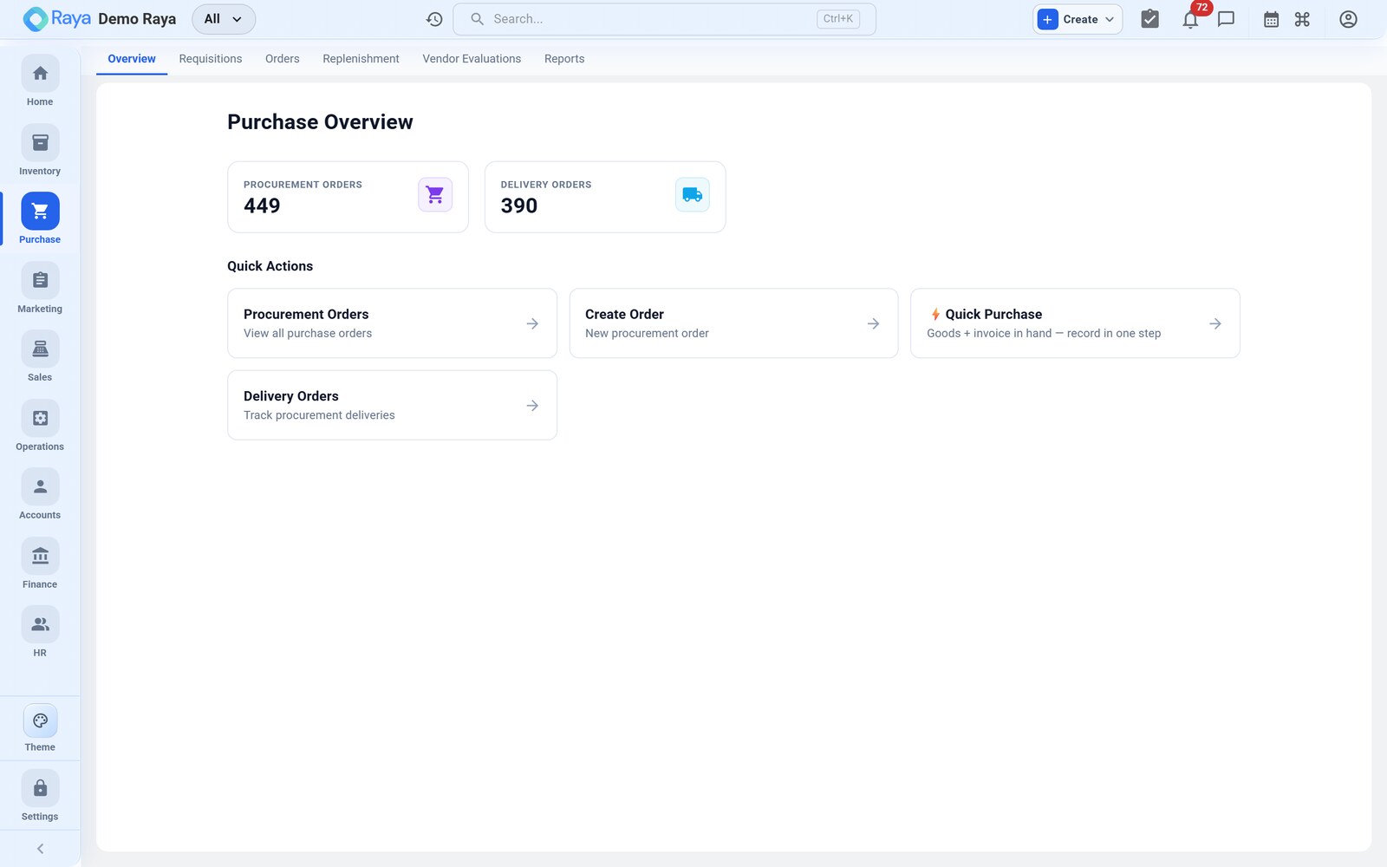Open the command shortcuts icon
Image resolution: width=1387 pixels, height=867 pixels.
1302,19
